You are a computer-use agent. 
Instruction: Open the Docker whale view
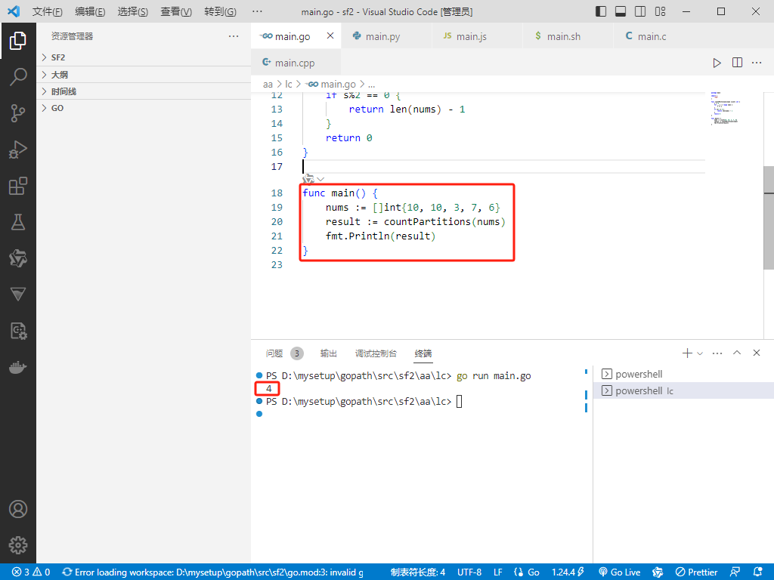(x=18, y=368)
